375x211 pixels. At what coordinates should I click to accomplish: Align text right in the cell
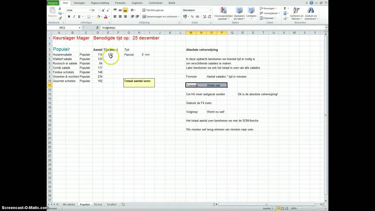125,17
